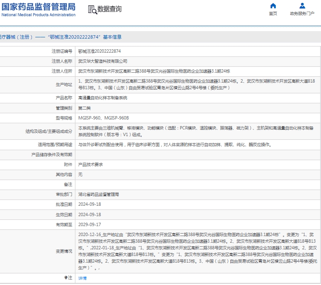Click the 型号规格 row label
Screen dimensions: 321x285
pyautogui.click(x=64, y=118)
